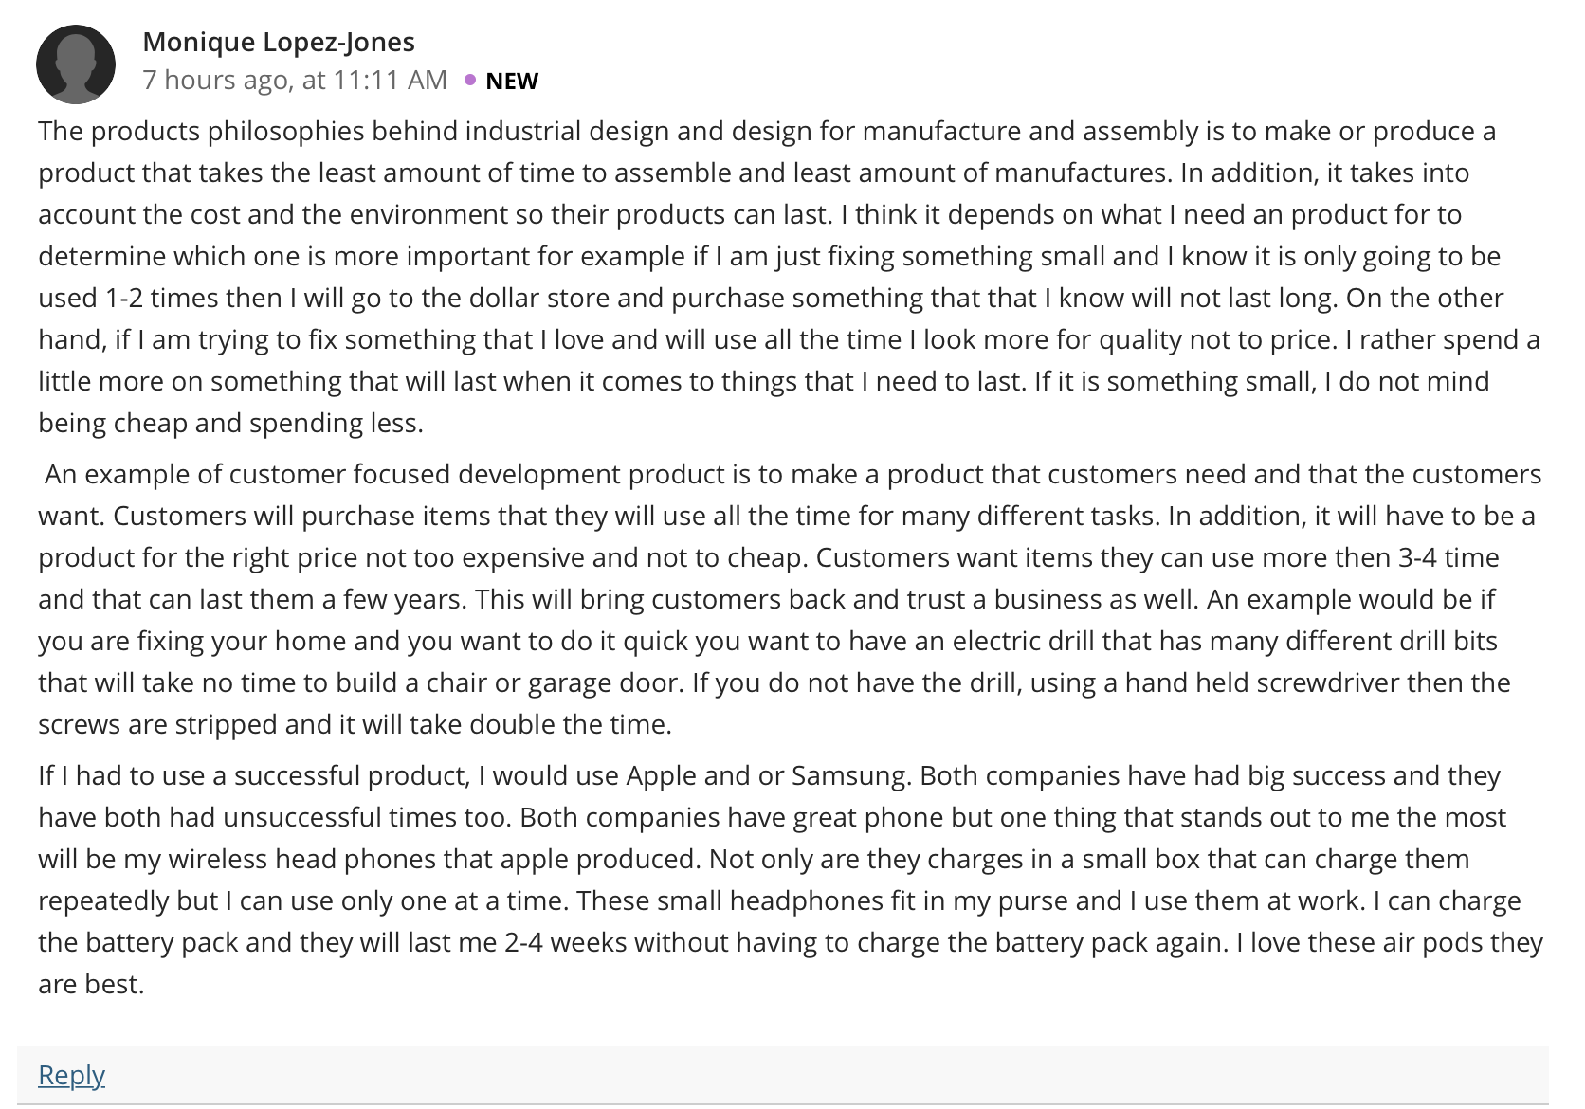Open author name Monique Lopez-Jones
The width and height of the screenshot is (1585, 1109).
click(x=279, y=42)
